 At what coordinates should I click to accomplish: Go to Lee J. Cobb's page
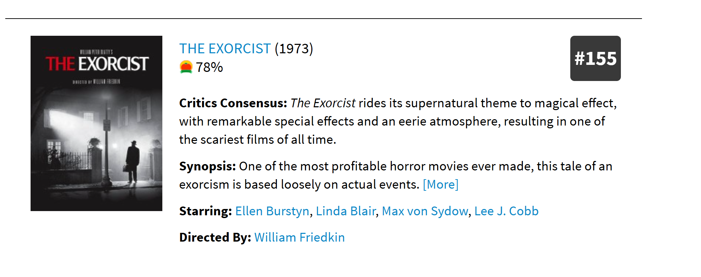click(x=506, y=211)
